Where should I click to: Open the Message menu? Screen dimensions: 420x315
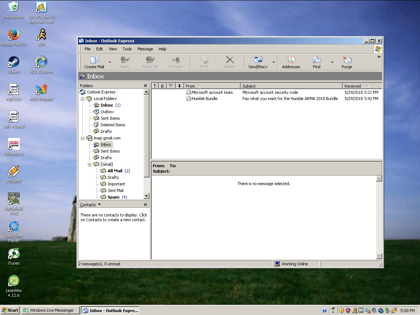point(145,49)
